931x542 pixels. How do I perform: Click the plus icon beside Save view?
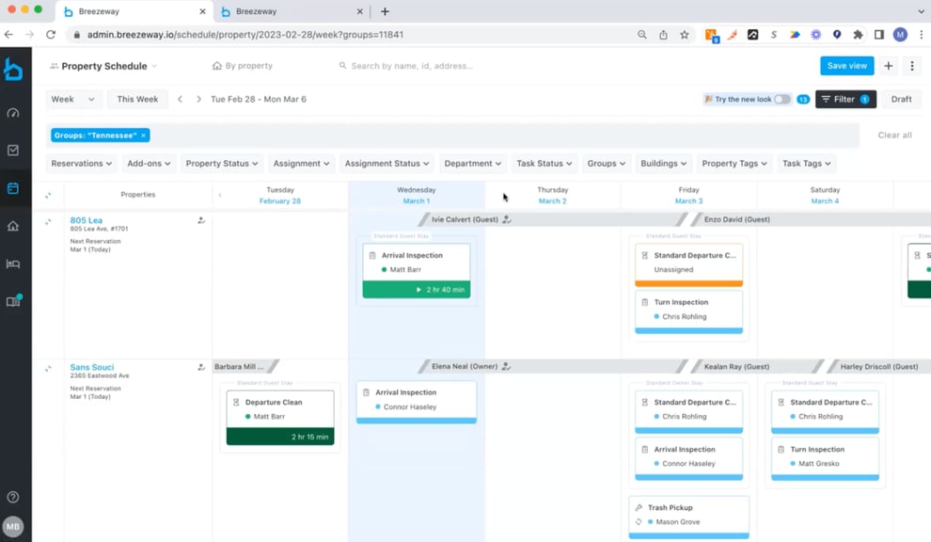click(x=888, y=66)
